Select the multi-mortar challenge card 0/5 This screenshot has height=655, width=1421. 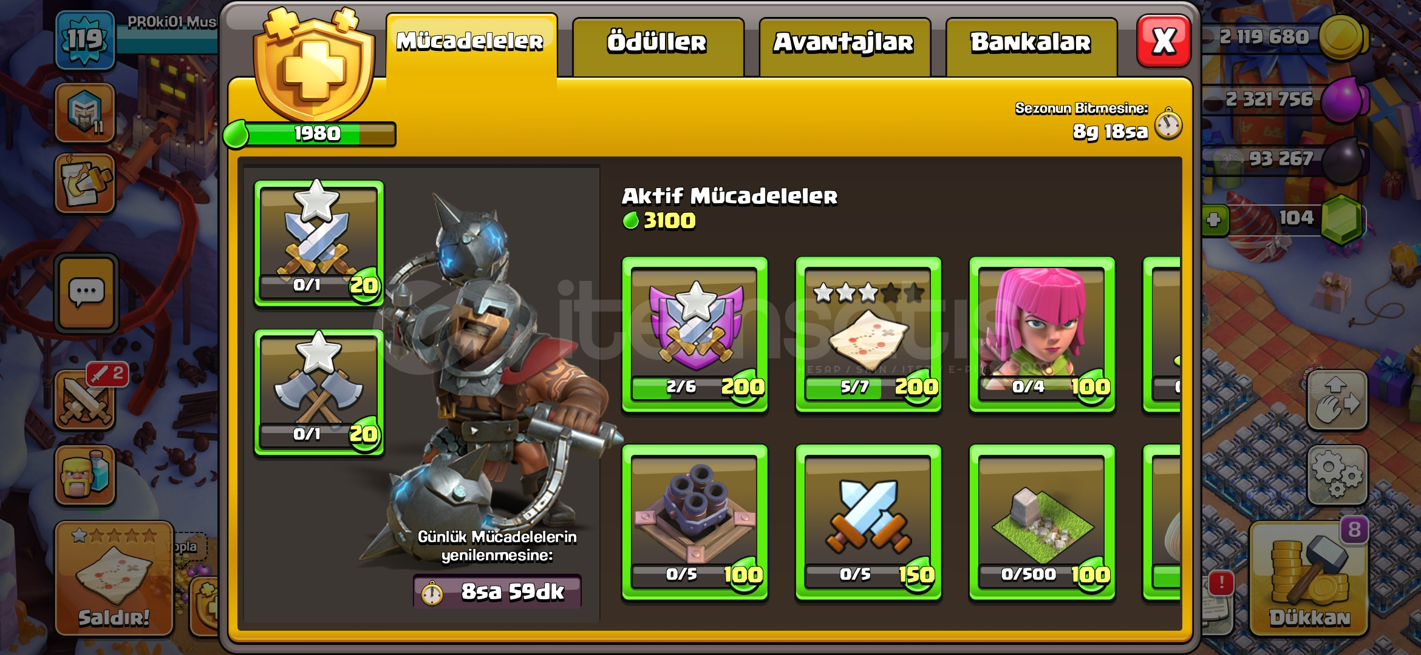(x=695, y=522)
